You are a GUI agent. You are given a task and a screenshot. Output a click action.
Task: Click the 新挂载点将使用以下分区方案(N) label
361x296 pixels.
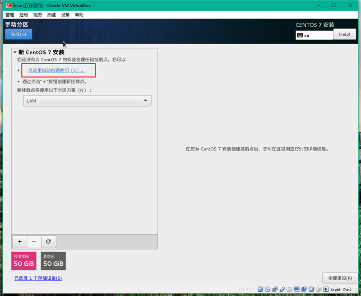point(54,90)
